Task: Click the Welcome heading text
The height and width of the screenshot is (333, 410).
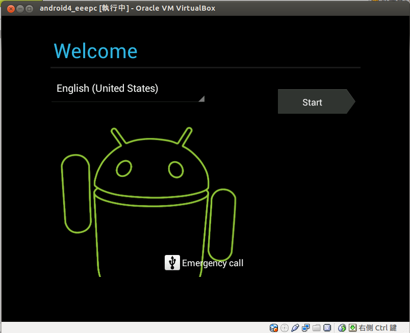Action: (x=95, y=51)
